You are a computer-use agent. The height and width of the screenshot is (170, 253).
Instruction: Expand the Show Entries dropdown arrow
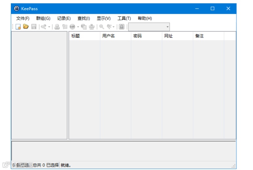coord(113,27)
